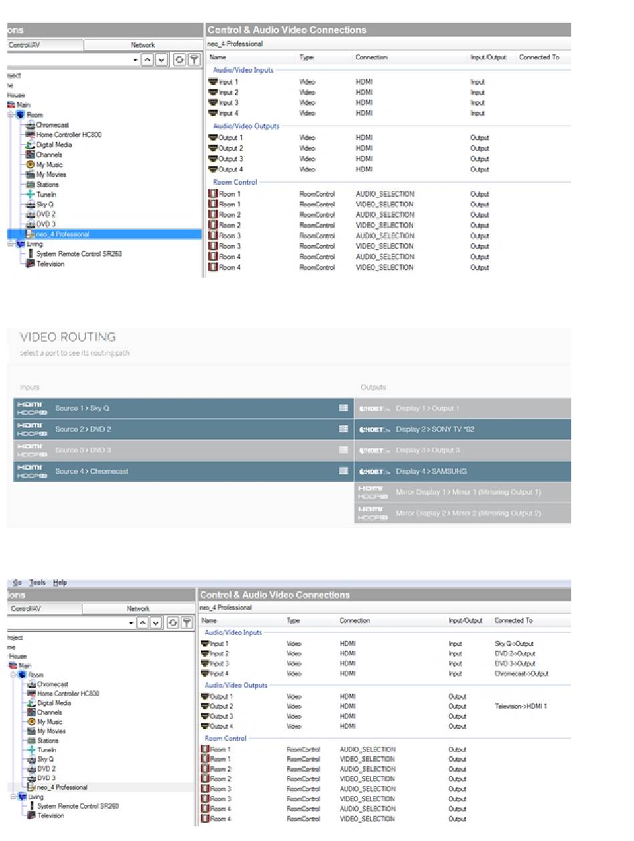Click My Music icon in top screenshot tree
Screen dimensions: 634x841
[30, 165]
